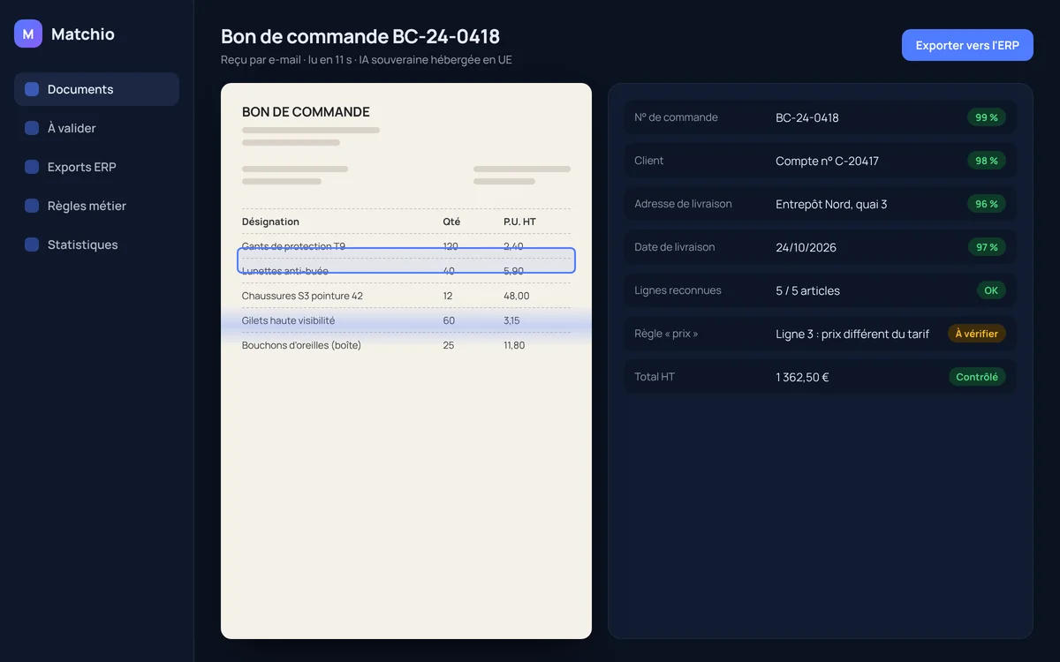Click the client value "Compte n° C-20417"
The width and height of the screenshot is (1060, 662).
click(827, 161)
